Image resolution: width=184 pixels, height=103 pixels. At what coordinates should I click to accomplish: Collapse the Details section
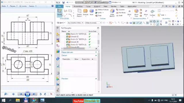(x=96, y=56)
